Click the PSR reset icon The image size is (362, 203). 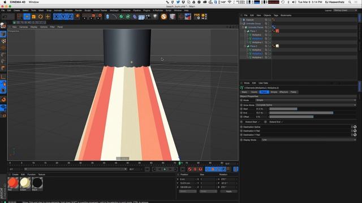(197, 16)
